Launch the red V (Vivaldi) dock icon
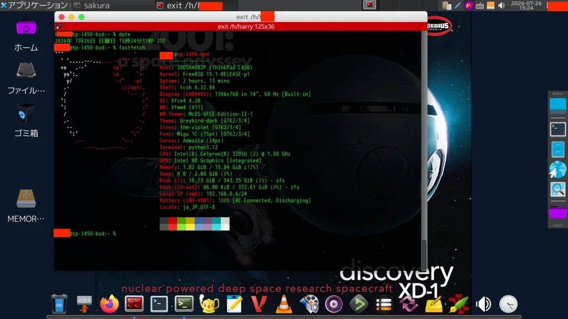Screen dimensions: 568x319 point(258,304)
